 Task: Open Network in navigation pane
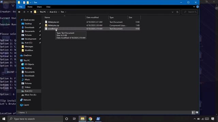pyautogui.click(x=27, y=100)
